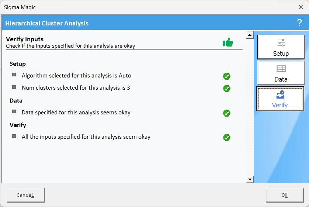Confirm with the OK button
Screen dimensions: 309x207
coord(284,195)
